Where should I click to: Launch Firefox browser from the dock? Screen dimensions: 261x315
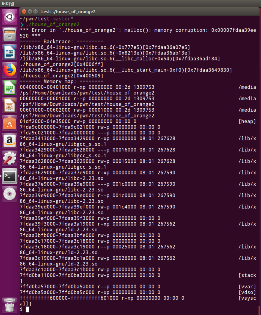[10, 70]
